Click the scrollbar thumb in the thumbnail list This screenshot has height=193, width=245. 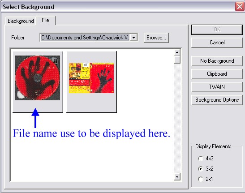(177, 60)
